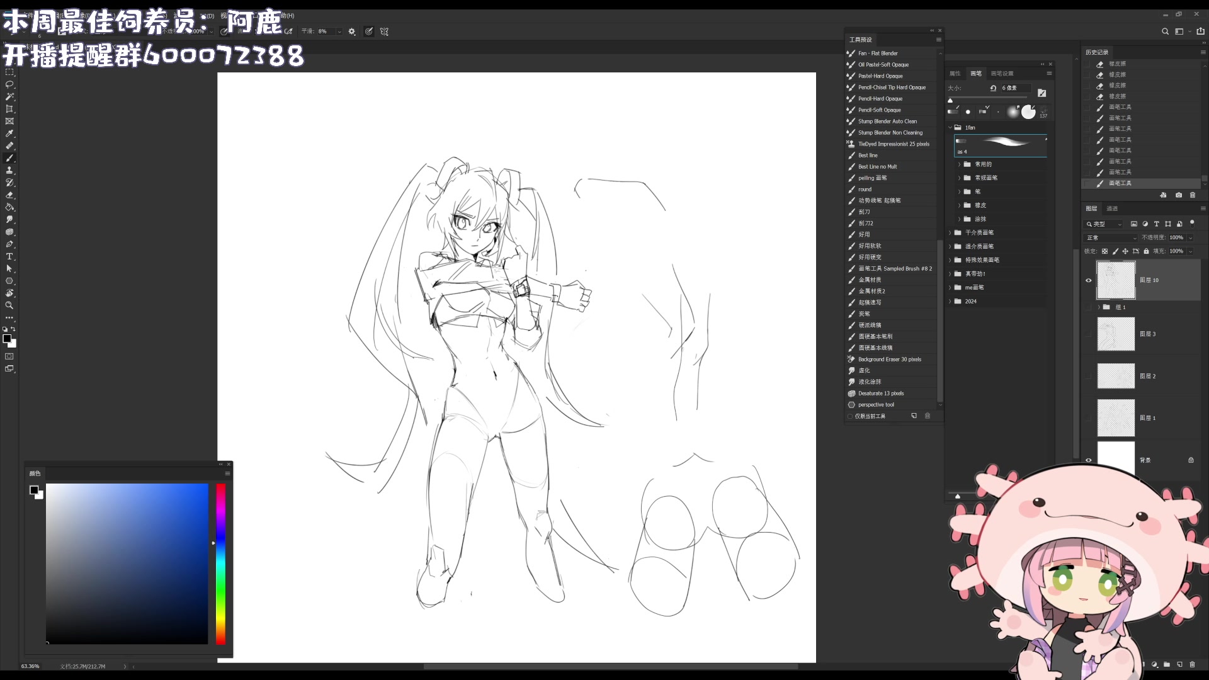Select the Pen tool

pos(9,244)
